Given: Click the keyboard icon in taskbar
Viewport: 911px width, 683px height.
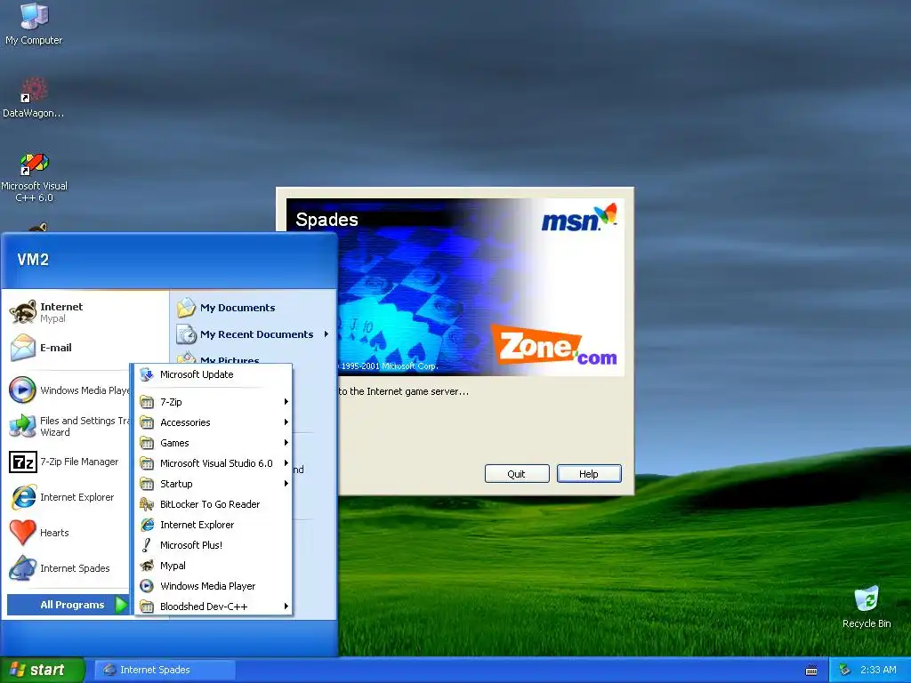Looking at the screenshot, I should [811, 671].
